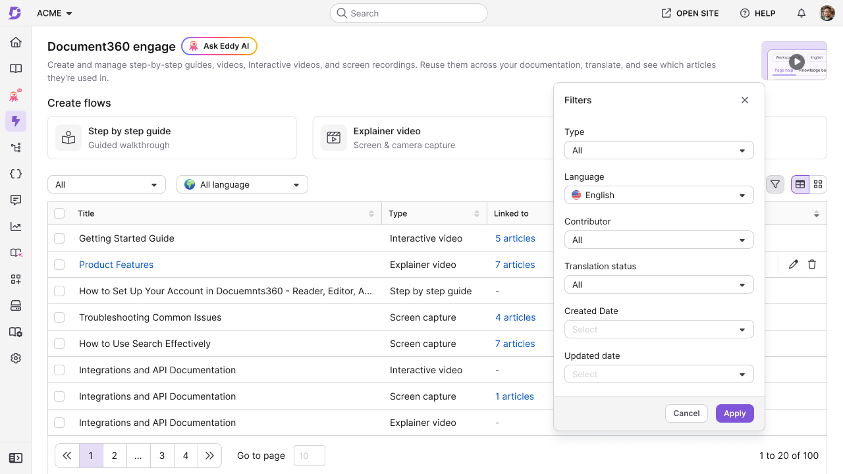Open the Created Date selector
The width and height of the screenshot is (843, 474).
click(x=659, y=329)
